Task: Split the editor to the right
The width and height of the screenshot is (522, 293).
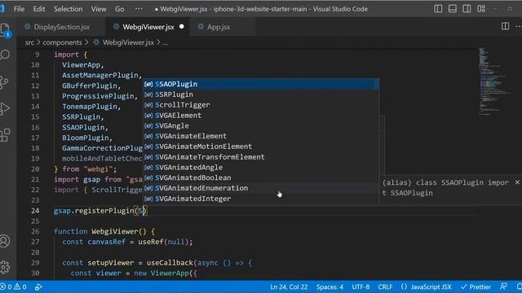Action: point(505,26)
